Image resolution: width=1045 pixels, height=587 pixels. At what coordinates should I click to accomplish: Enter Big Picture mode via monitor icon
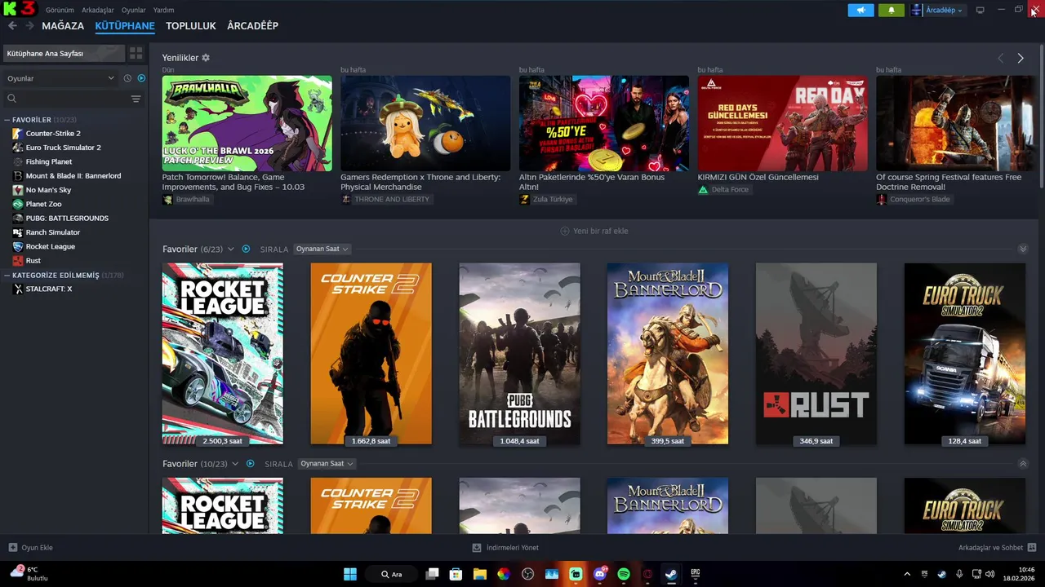[x=981, y=10]
